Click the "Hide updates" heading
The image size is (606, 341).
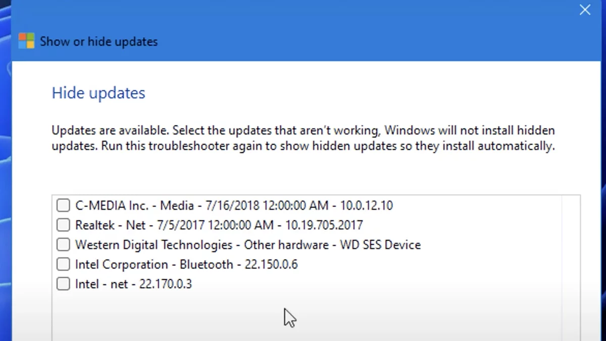(x=98, y=93)
